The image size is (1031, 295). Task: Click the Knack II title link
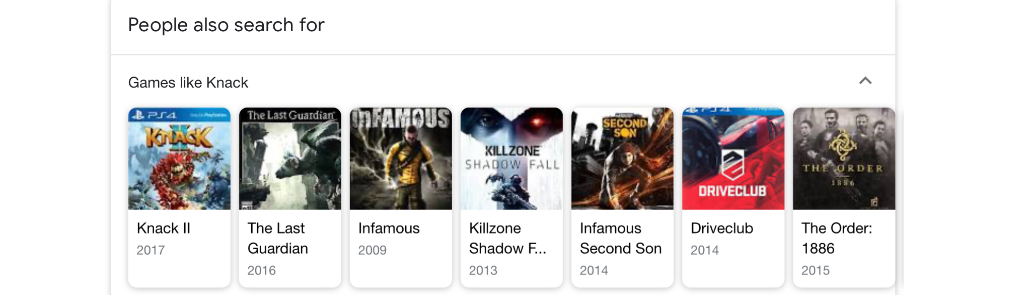pos(164,228)
